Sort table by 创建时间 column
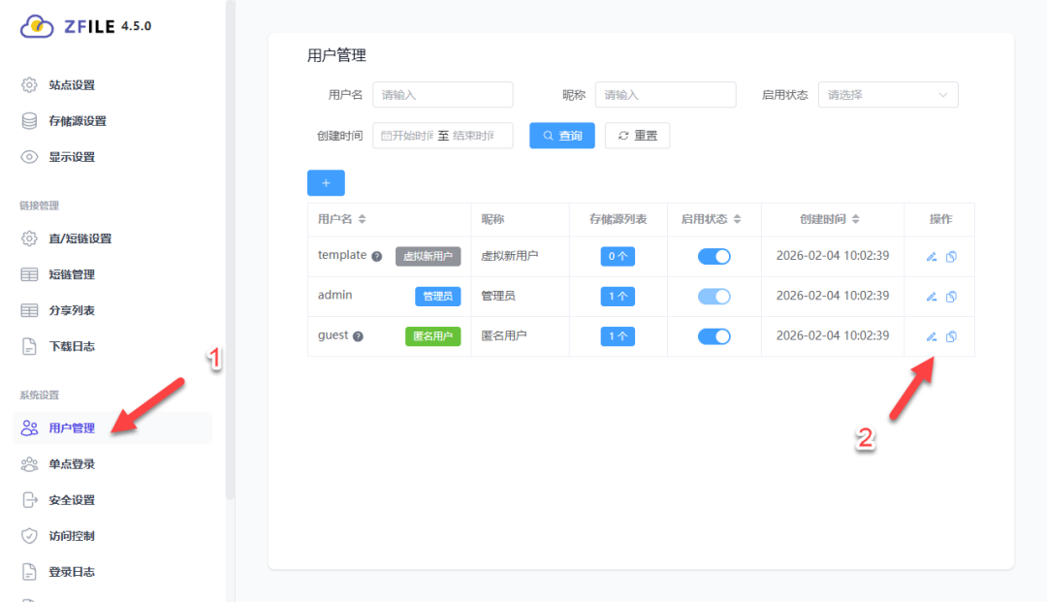Screen dimensions: 1047x602 (856, 220)
